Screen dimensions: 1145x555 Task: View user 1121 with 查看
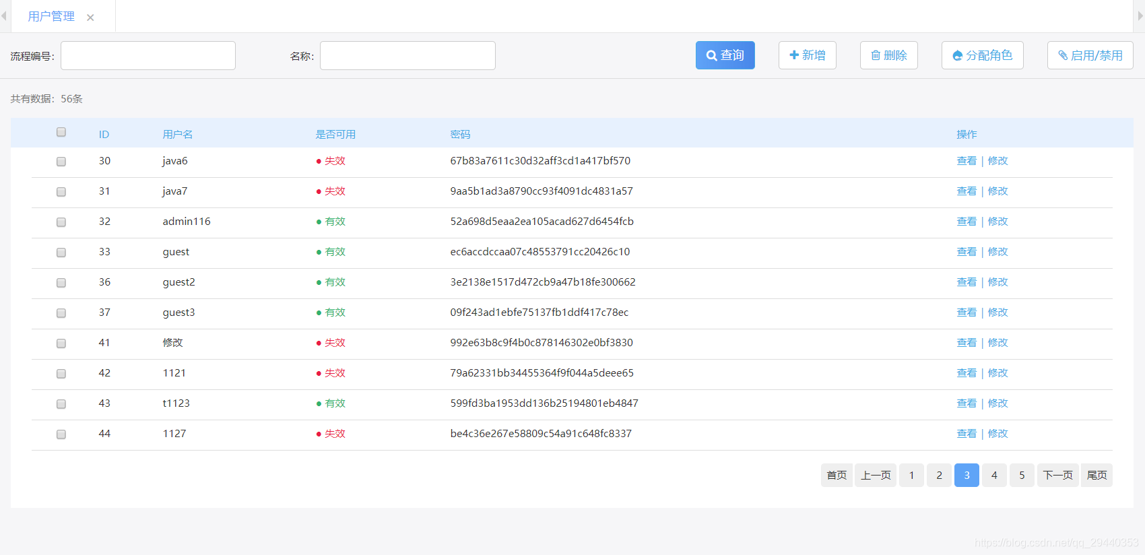coord(967,373)
